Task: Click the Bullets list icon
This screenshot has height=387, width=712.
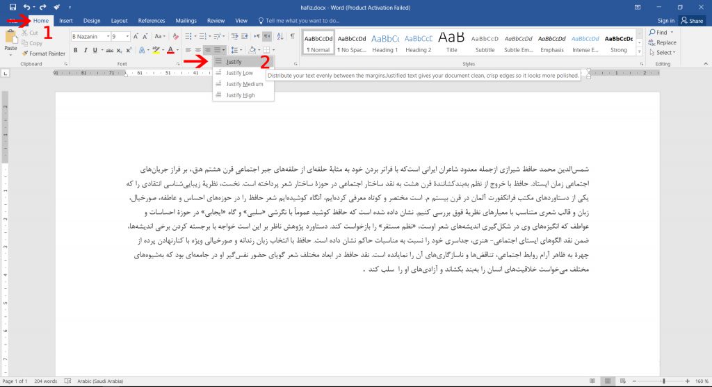Action: click(188, 36)
